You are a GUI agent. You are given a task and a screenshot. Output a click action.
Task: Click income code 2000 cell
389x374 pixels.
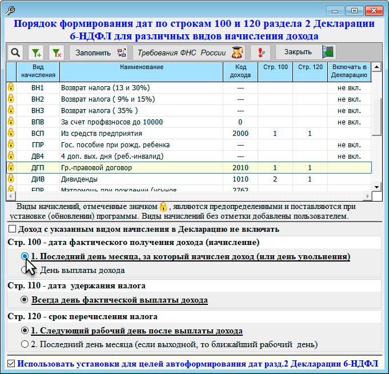(x=240, y=134)
